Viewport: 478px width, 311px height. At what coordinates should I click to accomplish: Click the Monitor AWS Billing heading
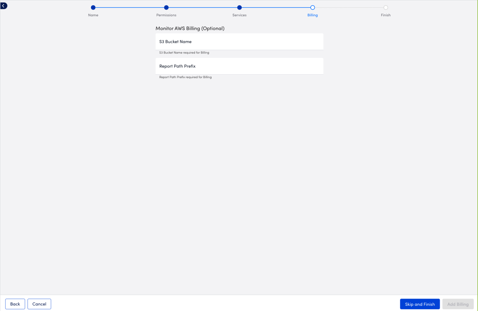click(190, 28)
